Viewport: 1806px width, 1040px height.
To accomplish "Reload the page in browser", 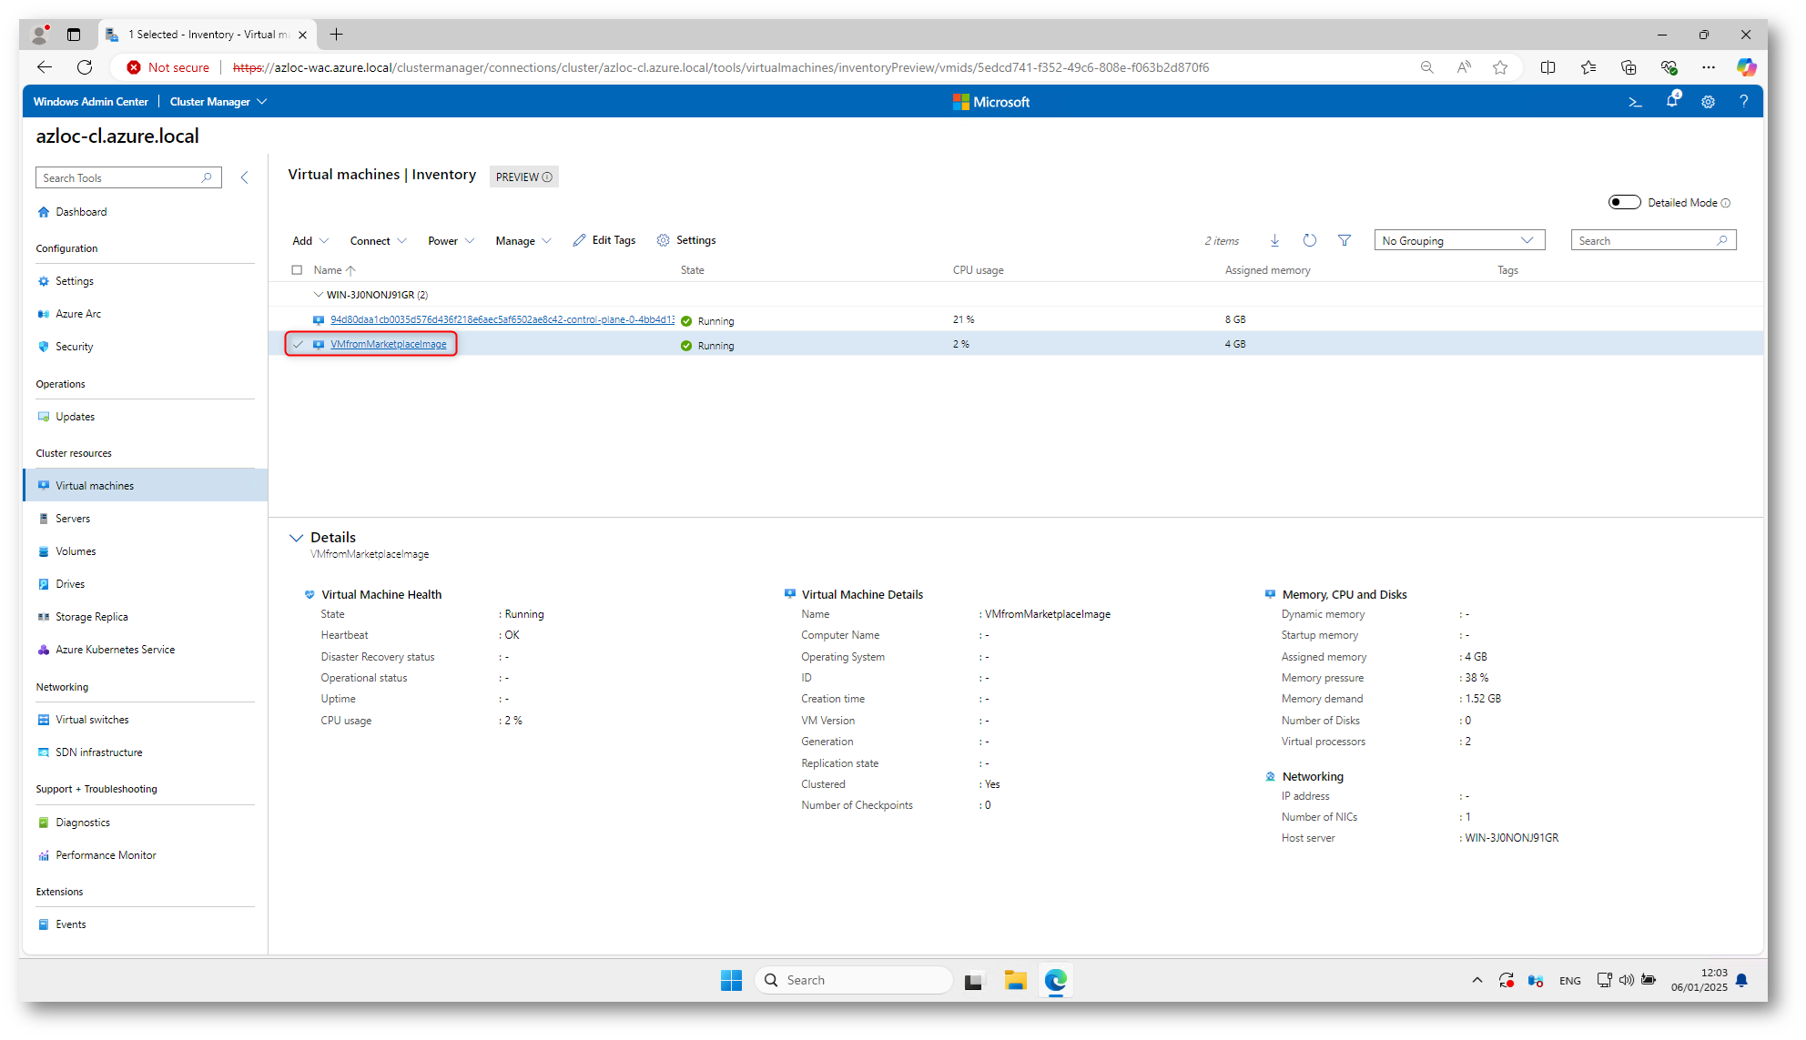I will [x=85, y=67].
